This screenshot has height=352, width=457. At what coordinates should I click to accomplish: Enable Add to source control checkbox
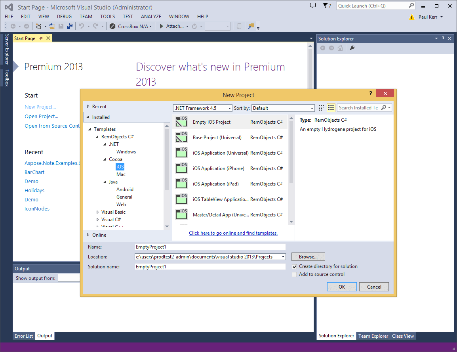pyautogui.click(x=294, y=274)
